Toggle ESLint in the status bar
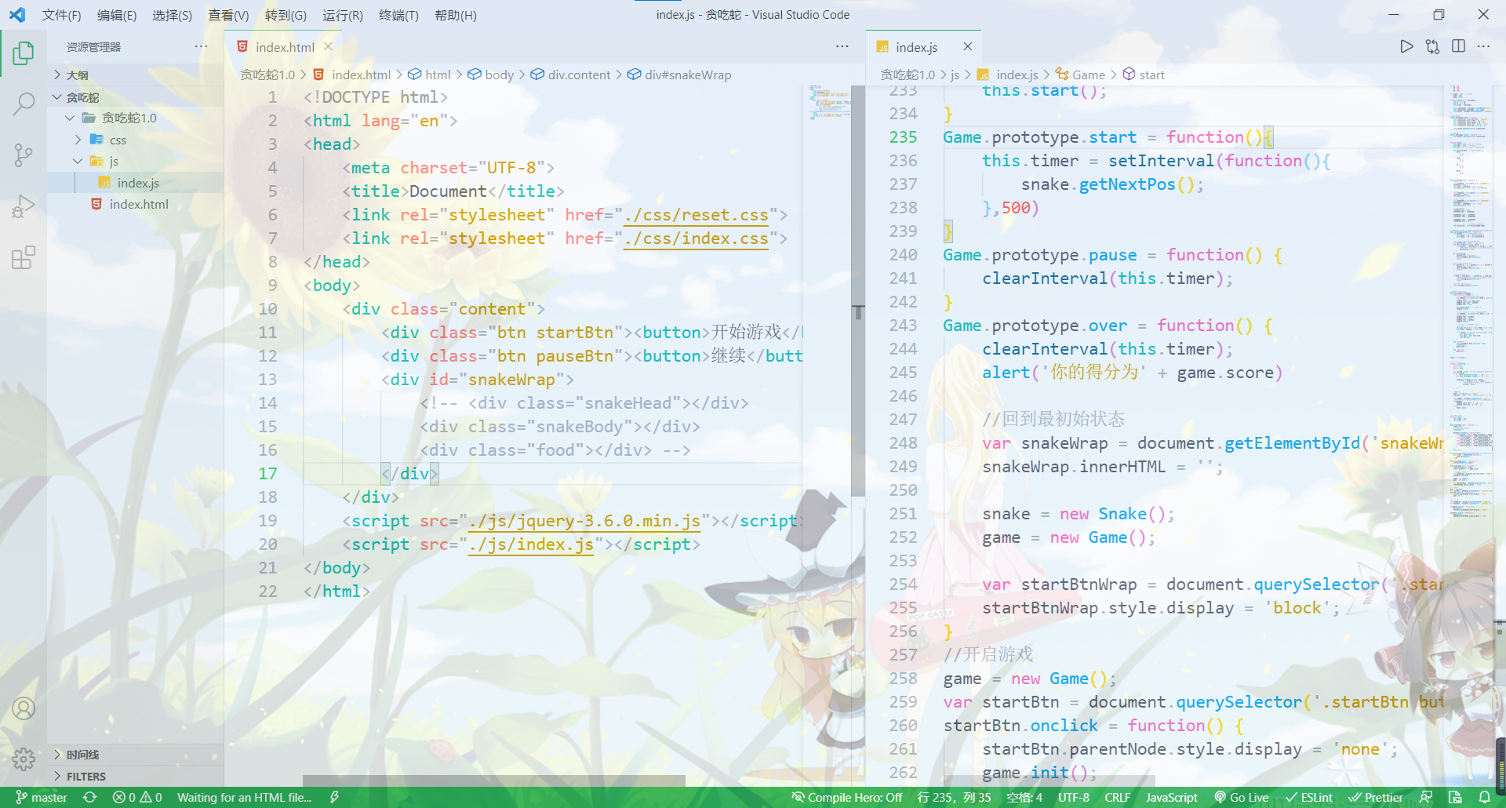Image resolution: width=1506 pixels, height=808 pixels. (1308, 797)
